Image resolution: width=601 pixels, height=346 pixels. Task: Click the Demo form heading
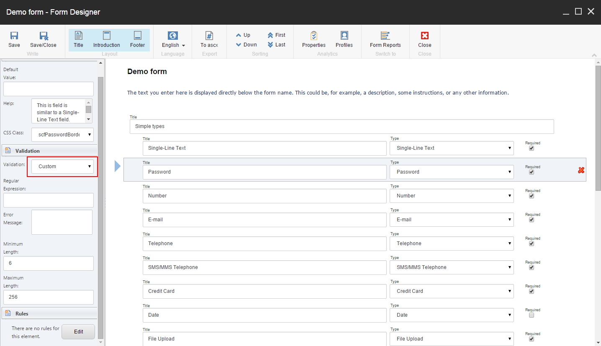pyautogui.click(x=147, y=72)
